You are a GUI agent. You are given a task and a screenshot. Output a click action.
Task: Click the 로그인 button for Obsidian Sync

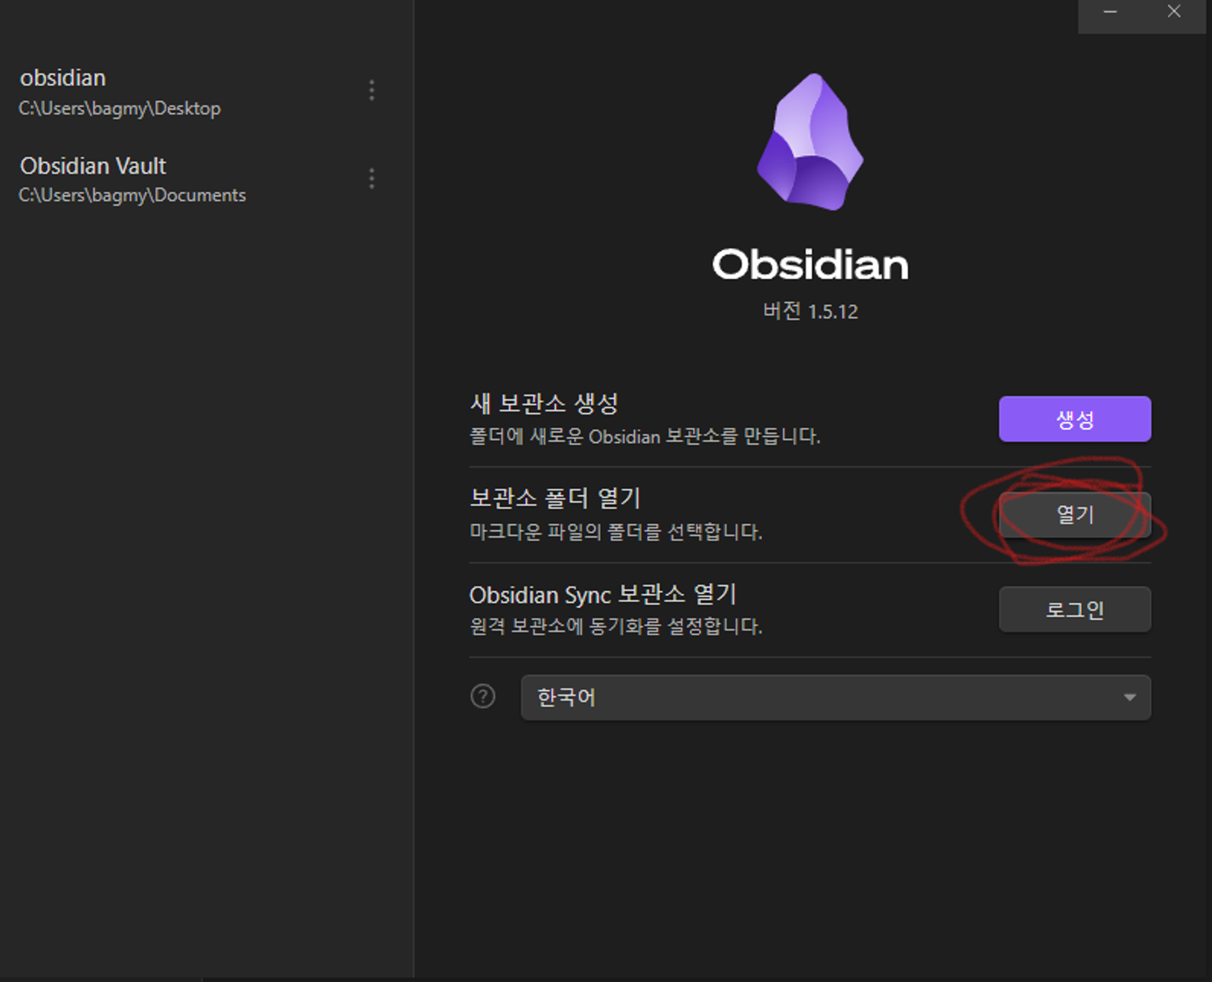1075,610
